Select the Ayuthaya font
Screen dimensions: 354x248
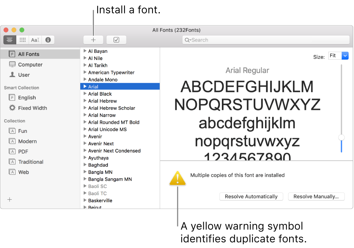[98, 158]
